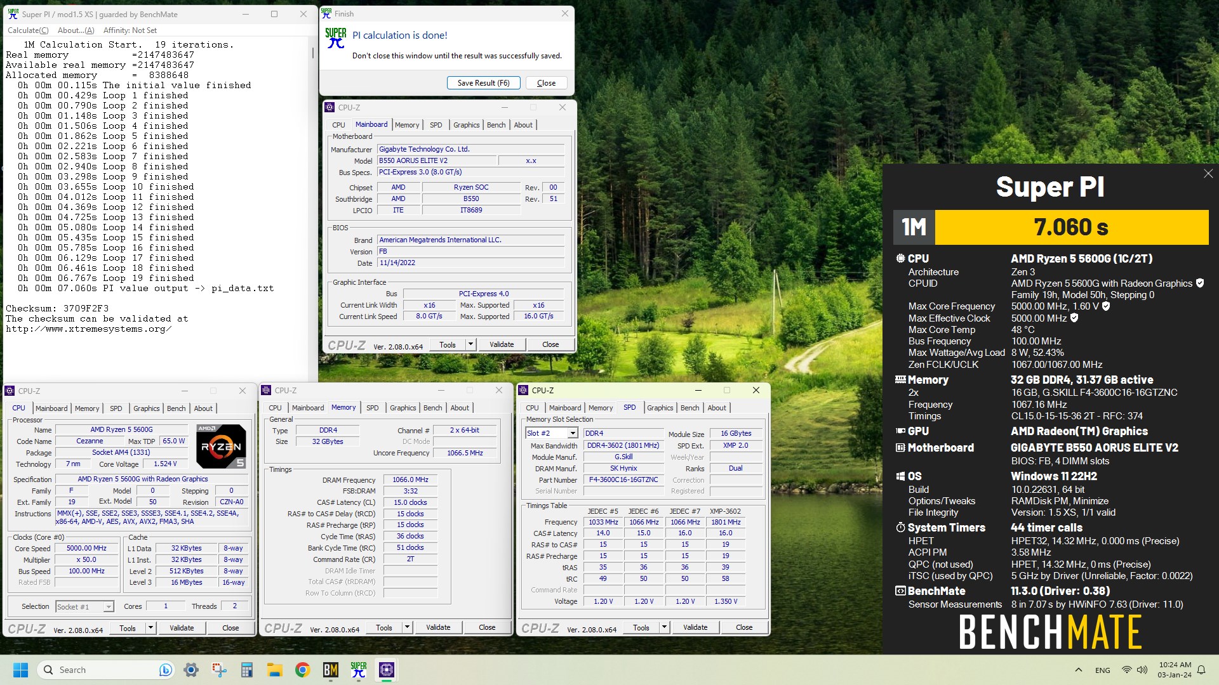This screenshot has height=685, width=1219.
Task: Open Snipping Tool in taskbar
Action: [x=219, y=670]
